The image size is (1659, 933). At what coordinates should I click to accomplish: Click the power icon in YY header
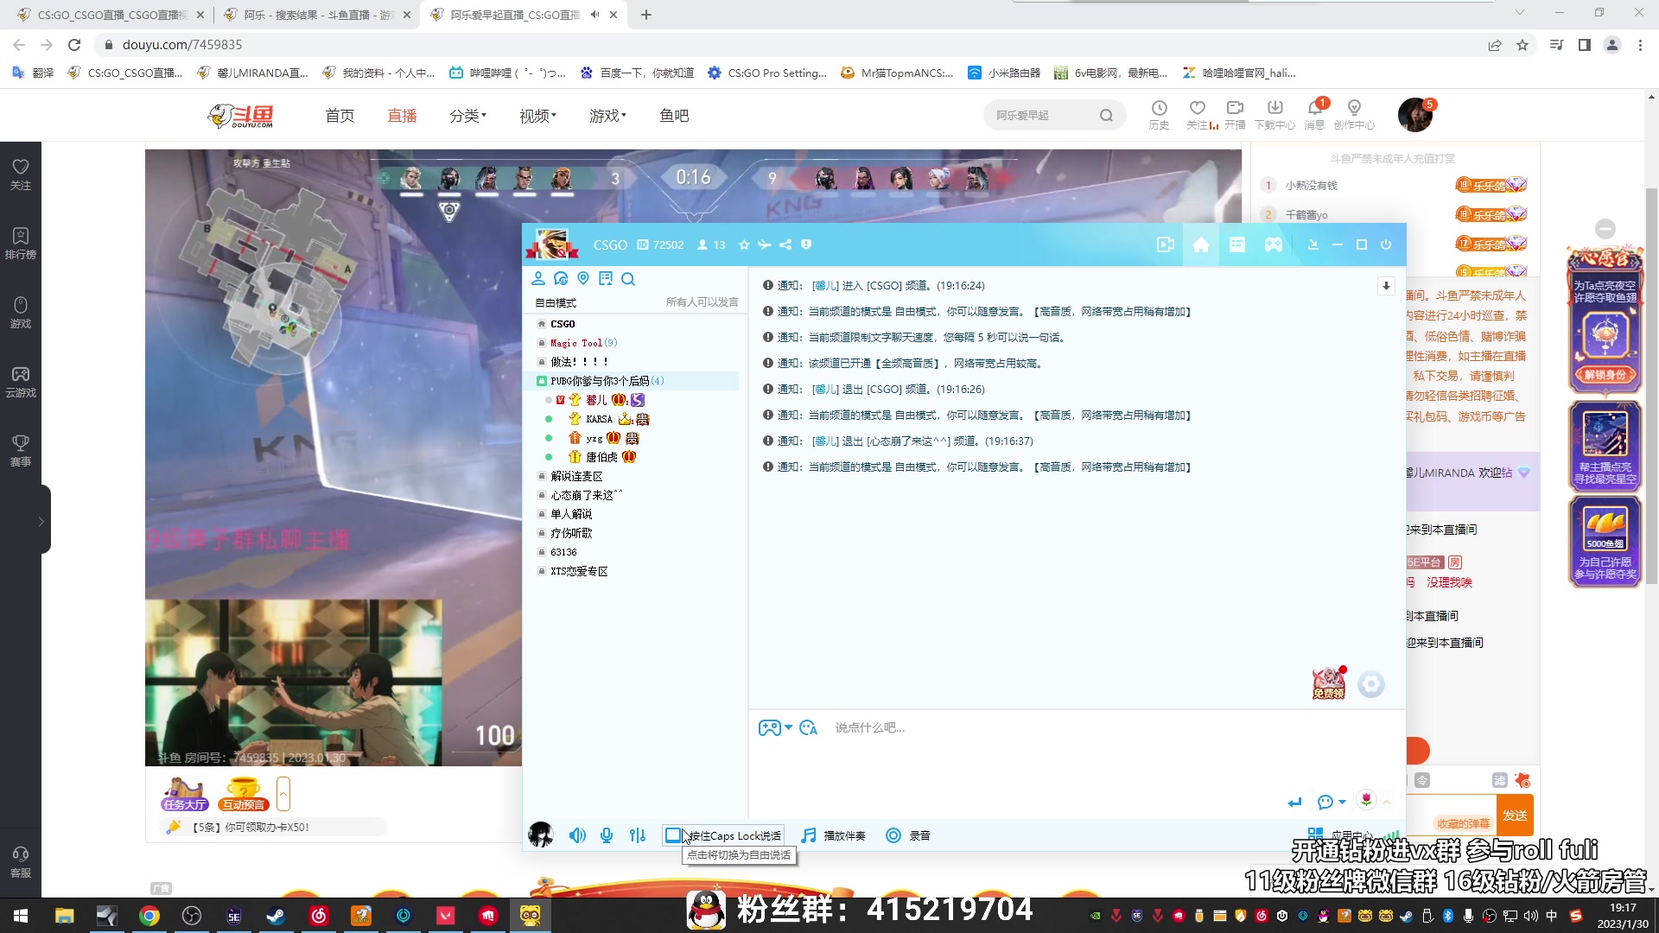[x=1386, y=244]
